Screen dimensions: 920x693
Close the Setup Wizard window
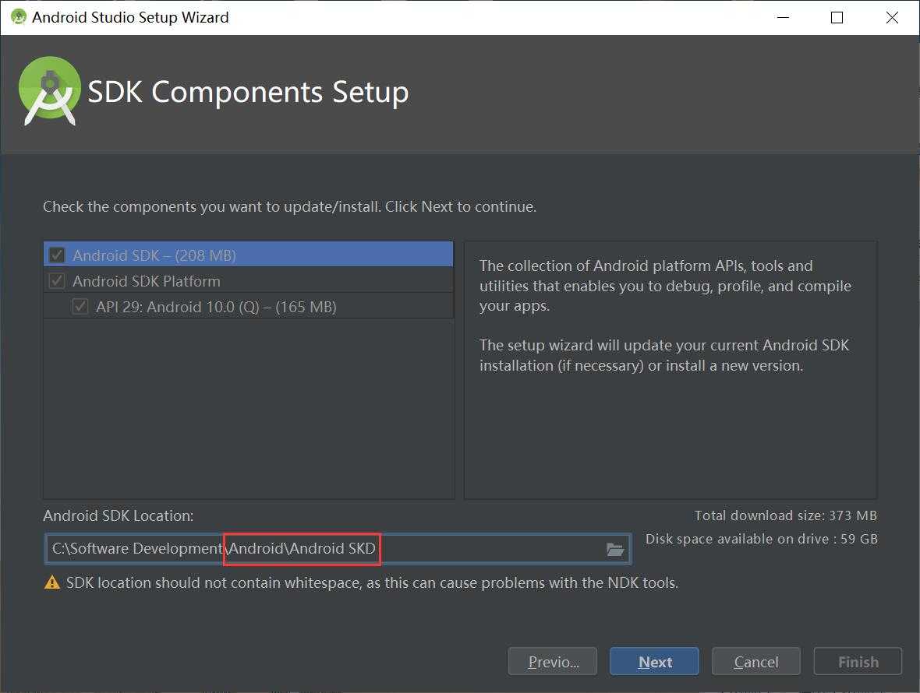pyautogui.click(x=892, y=18)
